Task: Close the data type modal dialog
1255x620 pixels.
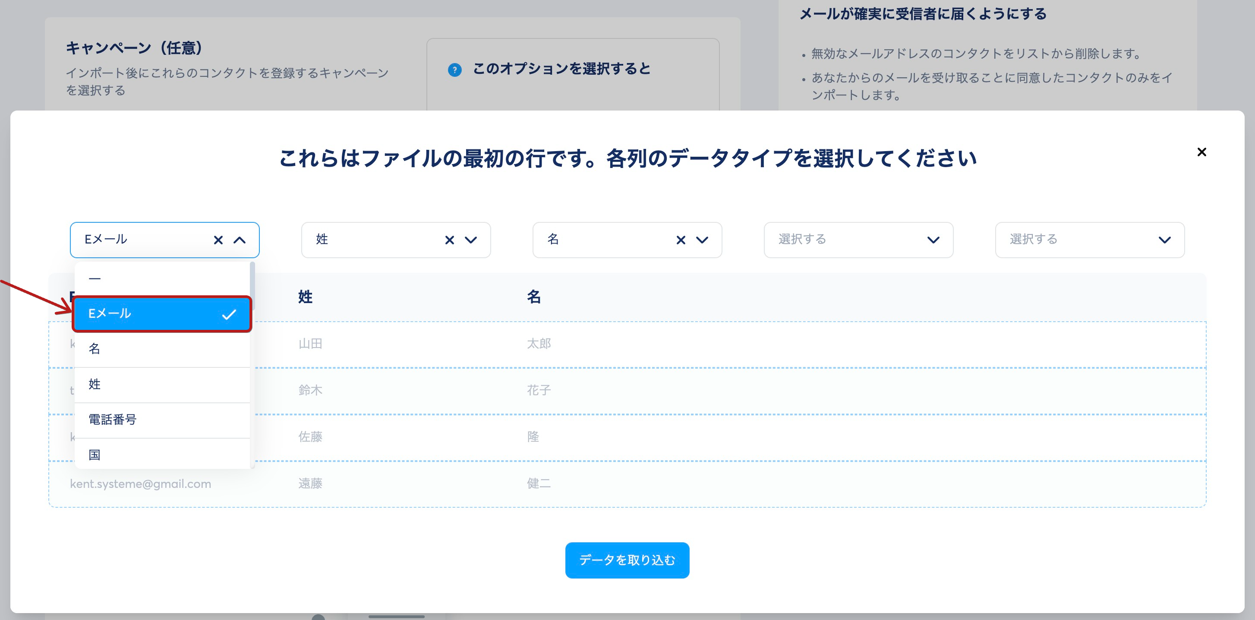Action: 1201,152
